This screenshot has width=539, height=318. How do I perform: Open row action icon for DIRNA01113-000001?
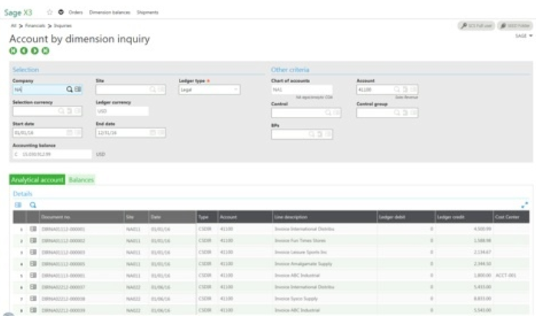pos(33,276)
